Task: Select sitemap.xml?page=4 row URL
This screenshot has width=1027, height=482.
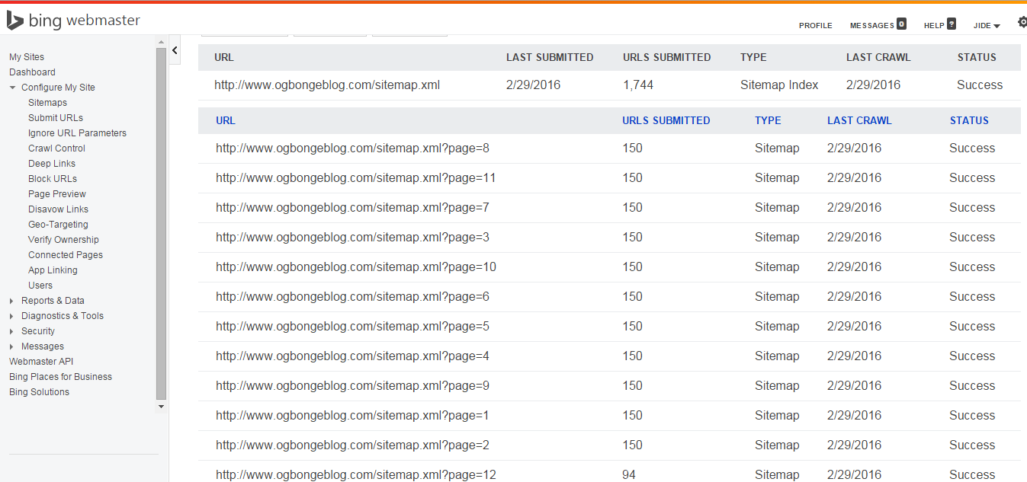Action: (352, 356)
